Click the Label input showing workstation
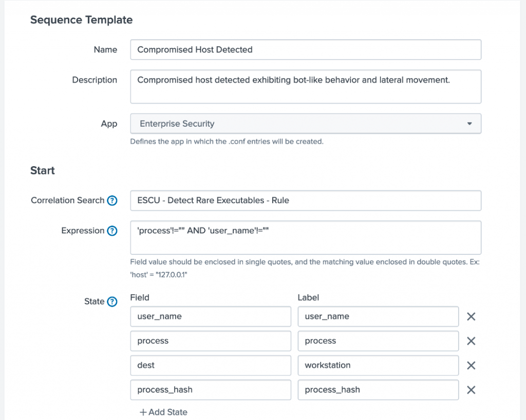Image resolution: width=526 pixels, height=420 pixels. [x=378, y=366]
